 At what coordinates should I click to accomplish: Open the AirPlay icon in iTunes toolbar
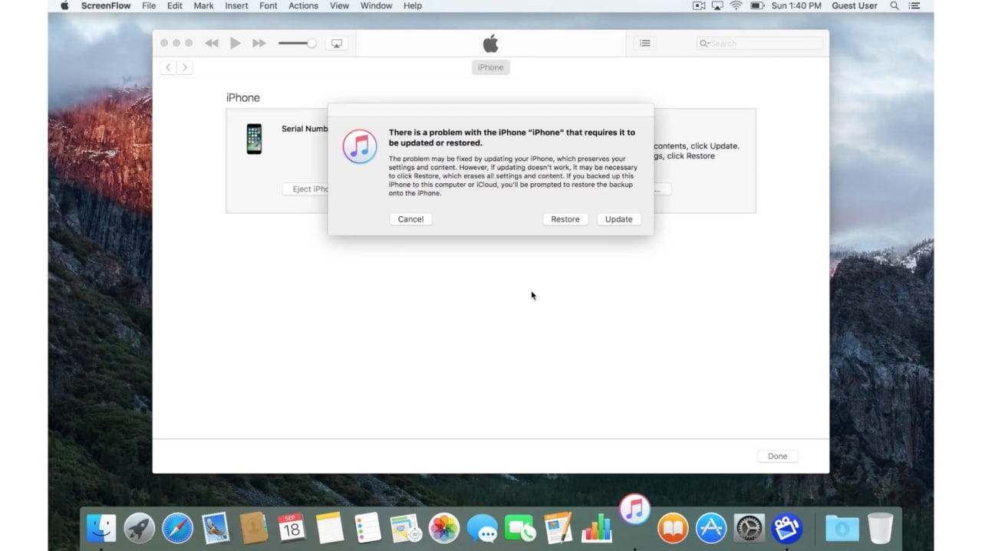[336, 43]
